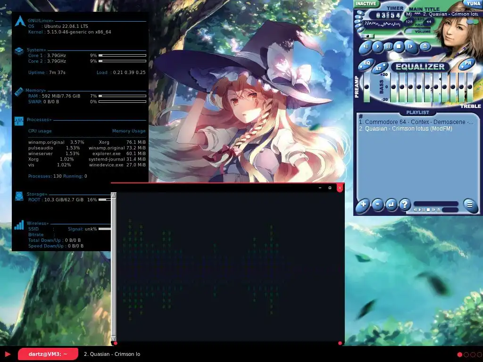Click the mini pause button in playlist footer

(x=424, y=210)
